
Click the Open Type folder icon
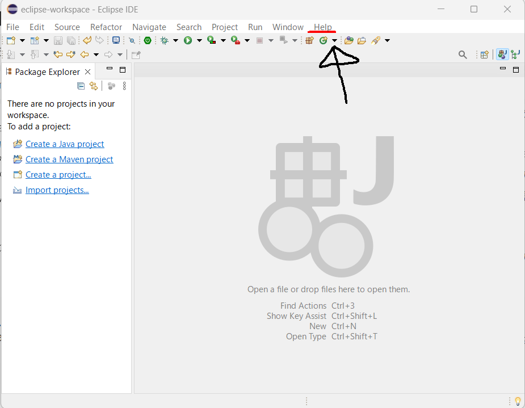pos(349,40)
